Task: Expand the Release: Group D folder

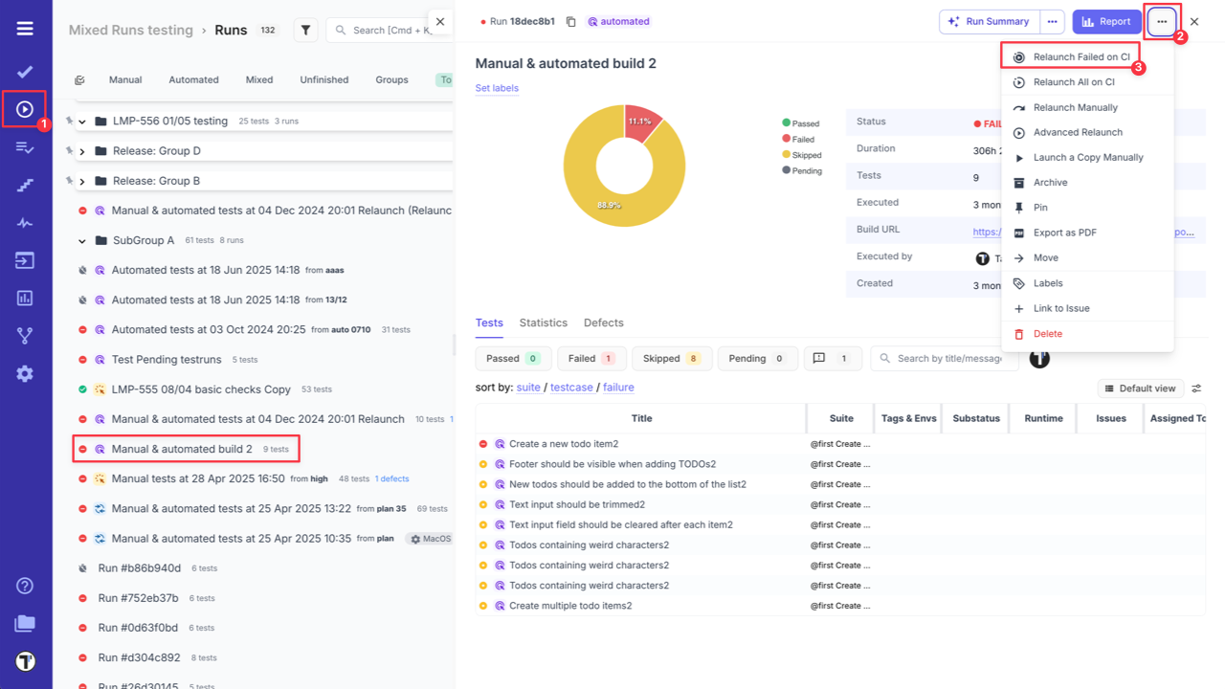Action: 82,150
